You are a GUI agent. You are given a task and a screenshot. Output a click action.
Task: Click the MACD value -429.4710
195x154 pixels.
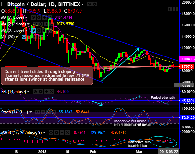coord(118,133)
